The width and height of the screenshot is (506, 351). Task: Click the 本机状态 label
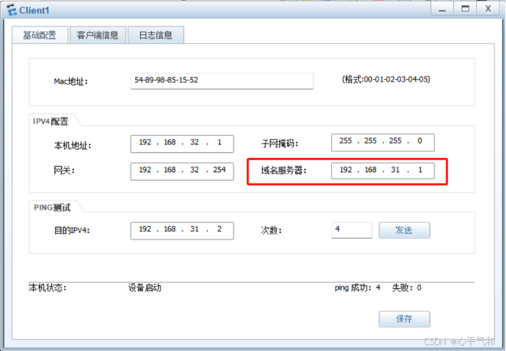click(48, 288)
